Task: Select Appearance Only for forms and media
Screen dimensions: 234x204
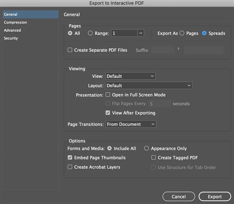Action: click(146, 148)
